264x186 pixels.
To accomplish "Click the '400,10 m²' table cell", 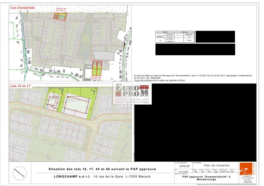I will point(189,35).
